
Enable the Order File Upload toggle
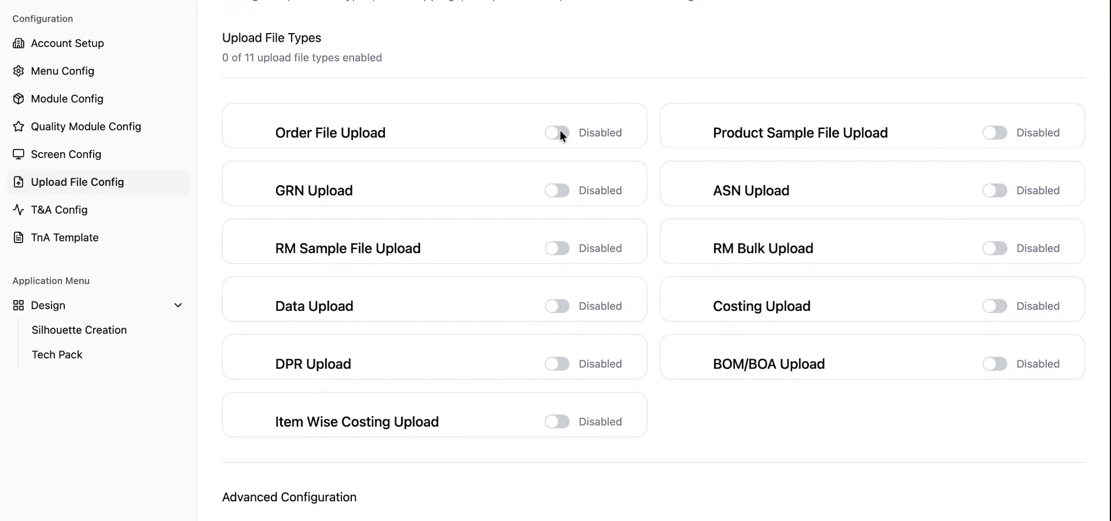pos(557,133)
